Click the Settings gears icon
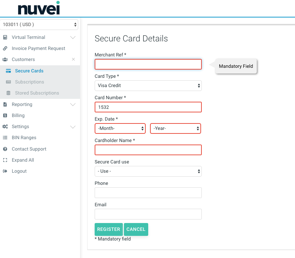Image resolution: width=295 pixels, height=258 pixels. coord(5,127)
